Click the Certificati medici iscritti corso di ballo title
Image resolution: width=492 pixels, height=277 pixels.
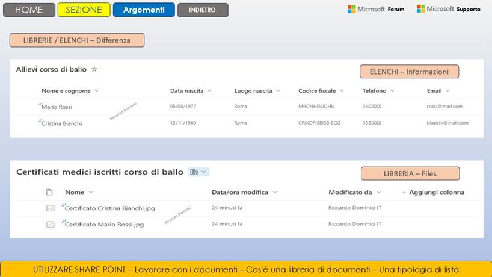pos(100,172)
